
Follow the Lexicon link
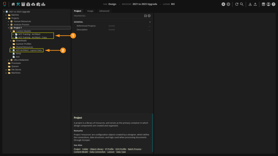(x=111, y=152)
